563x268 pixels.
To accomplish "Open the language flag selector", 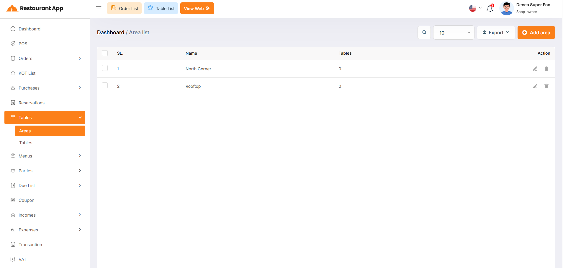I will click(475, 8).
